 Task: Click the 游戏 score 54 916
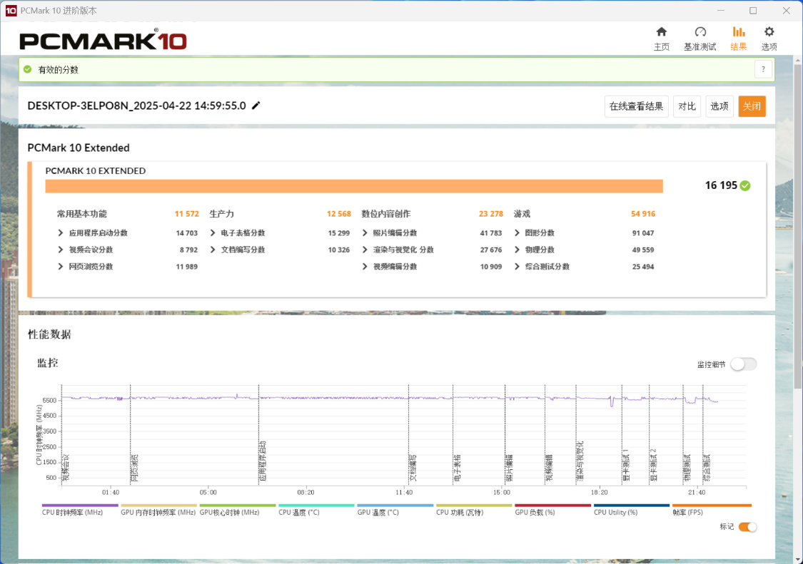pos(642,214)
